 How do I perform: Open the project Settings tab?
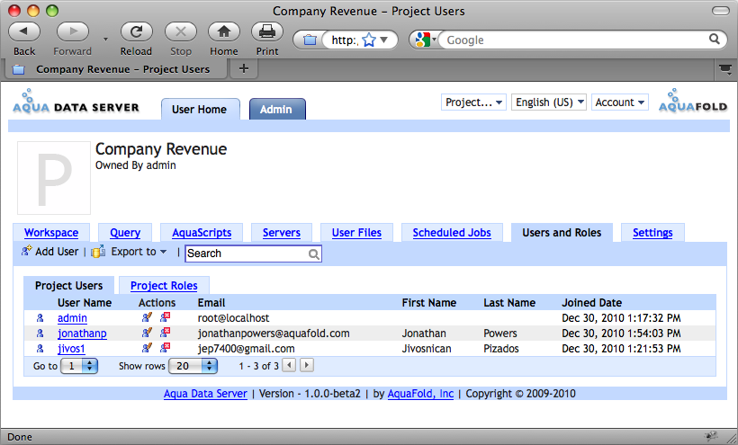pyautogui.click(x=652, y=233)
